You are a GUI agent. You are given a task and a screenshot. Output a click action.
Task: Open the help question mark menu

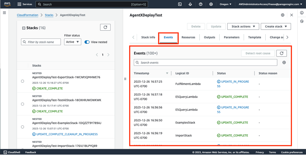click(x=200, y=4)
